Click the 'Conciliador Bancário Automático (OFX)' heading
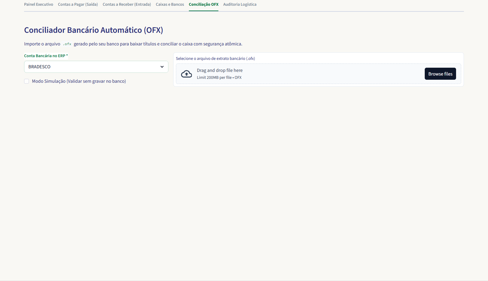The image size is (488, 281). tap(94, 30)
